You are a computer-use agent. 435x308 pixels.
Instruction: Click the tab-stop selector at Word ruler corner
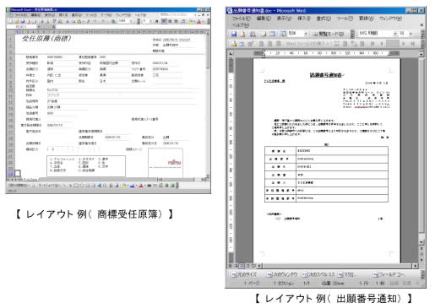coord(231,53)
